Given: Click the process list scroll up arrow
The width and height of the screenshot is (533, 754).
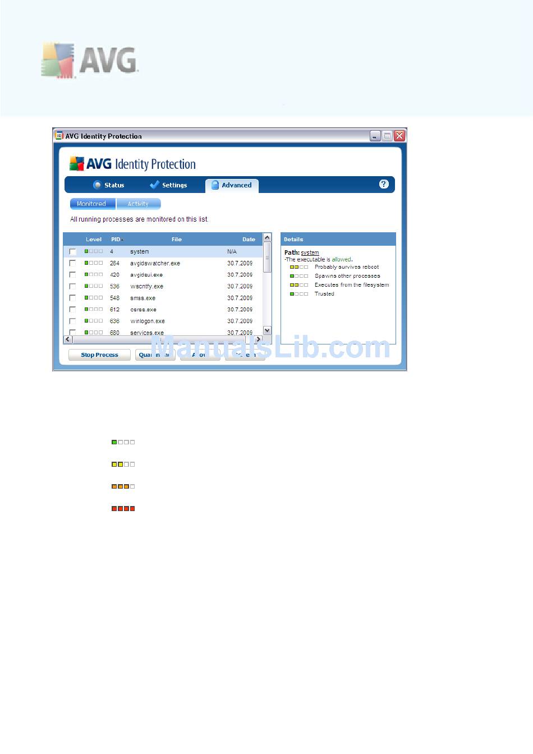Looking at the screenshot, I should point(268,238).
